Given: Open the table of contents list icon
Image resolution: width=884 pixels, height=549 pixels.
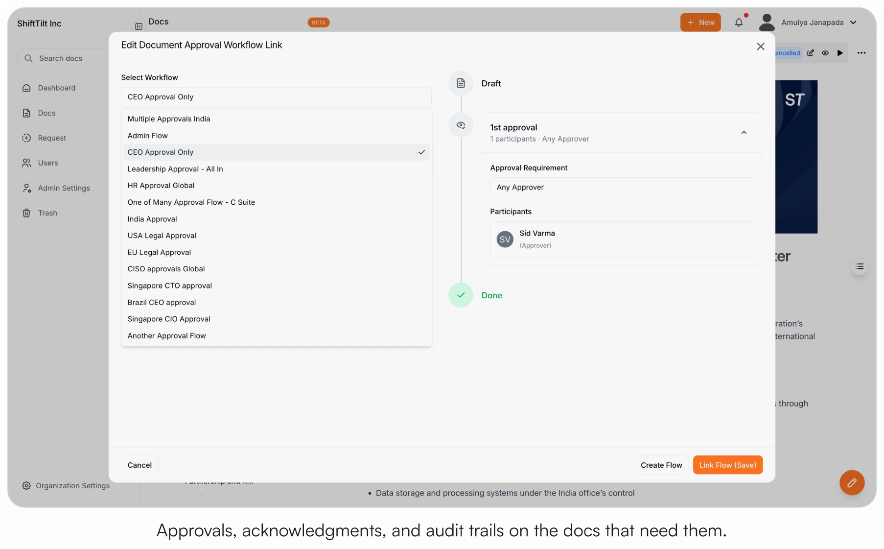Looking at the screenshot, I should 860,266.
